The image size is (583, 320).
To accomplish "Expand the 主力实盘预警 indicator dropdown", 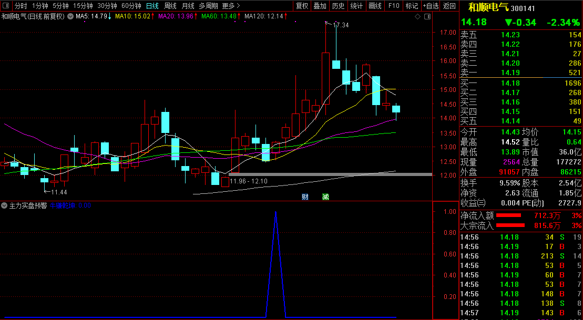I will (5, 205).
